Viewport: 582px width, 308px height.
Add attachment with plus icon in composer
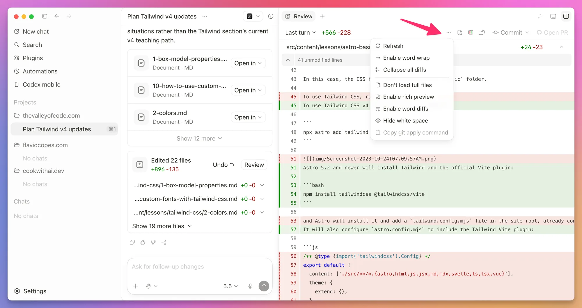tap(136, 286)
